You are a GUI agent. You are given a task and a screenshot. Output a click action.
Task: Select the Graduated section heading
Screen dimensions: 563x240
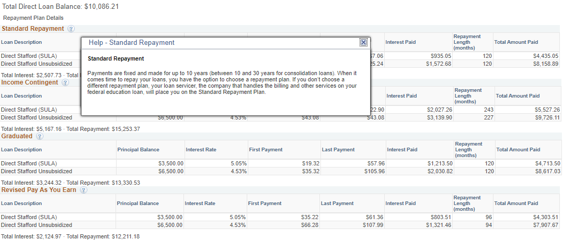click(x=17, y=136)
